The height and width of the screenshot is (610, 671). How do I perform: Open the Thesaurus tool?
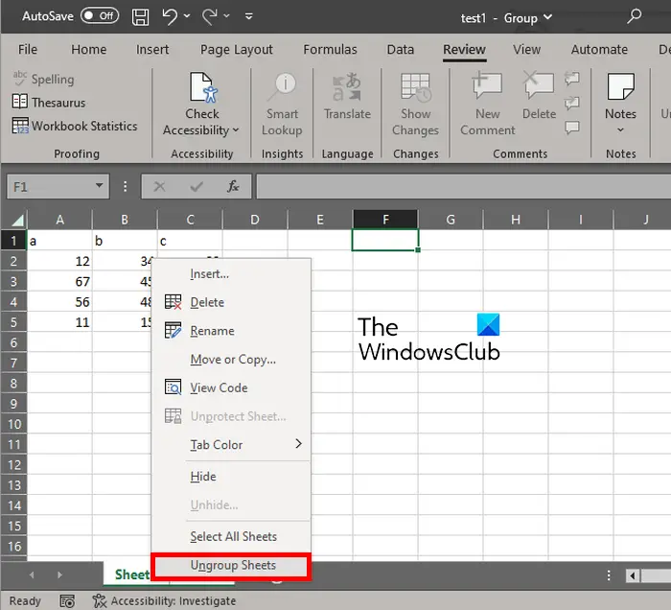click(48, 103)
